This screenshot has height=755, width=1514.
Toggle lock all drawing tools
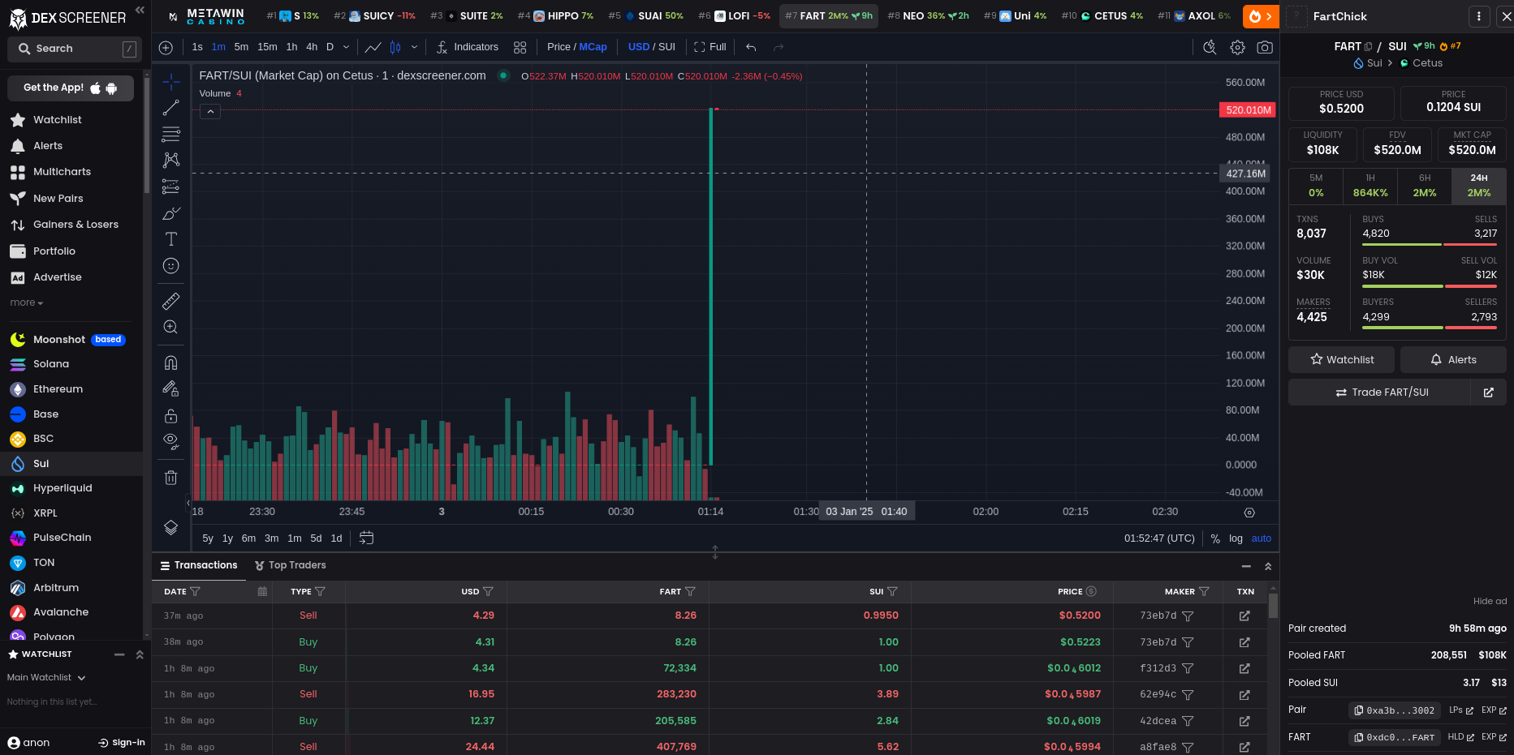[171, 415]
